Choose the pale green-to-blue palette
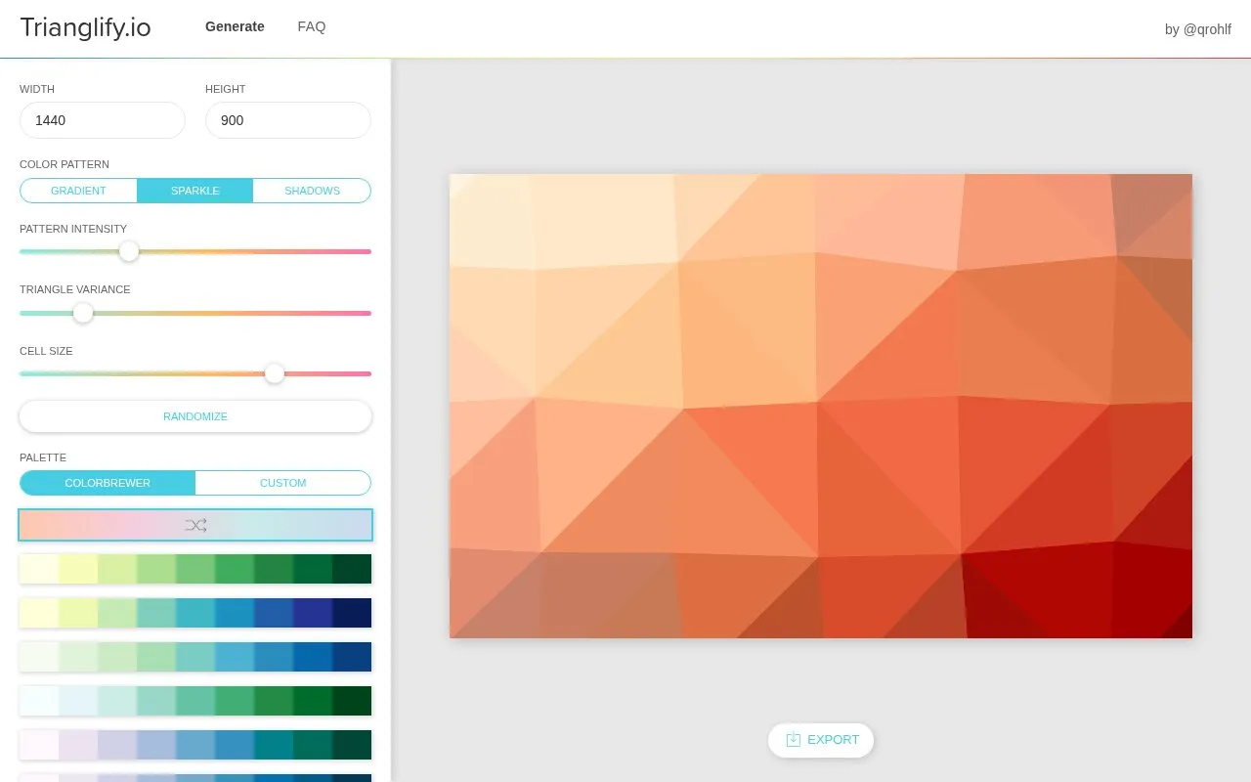 point(195,657)
